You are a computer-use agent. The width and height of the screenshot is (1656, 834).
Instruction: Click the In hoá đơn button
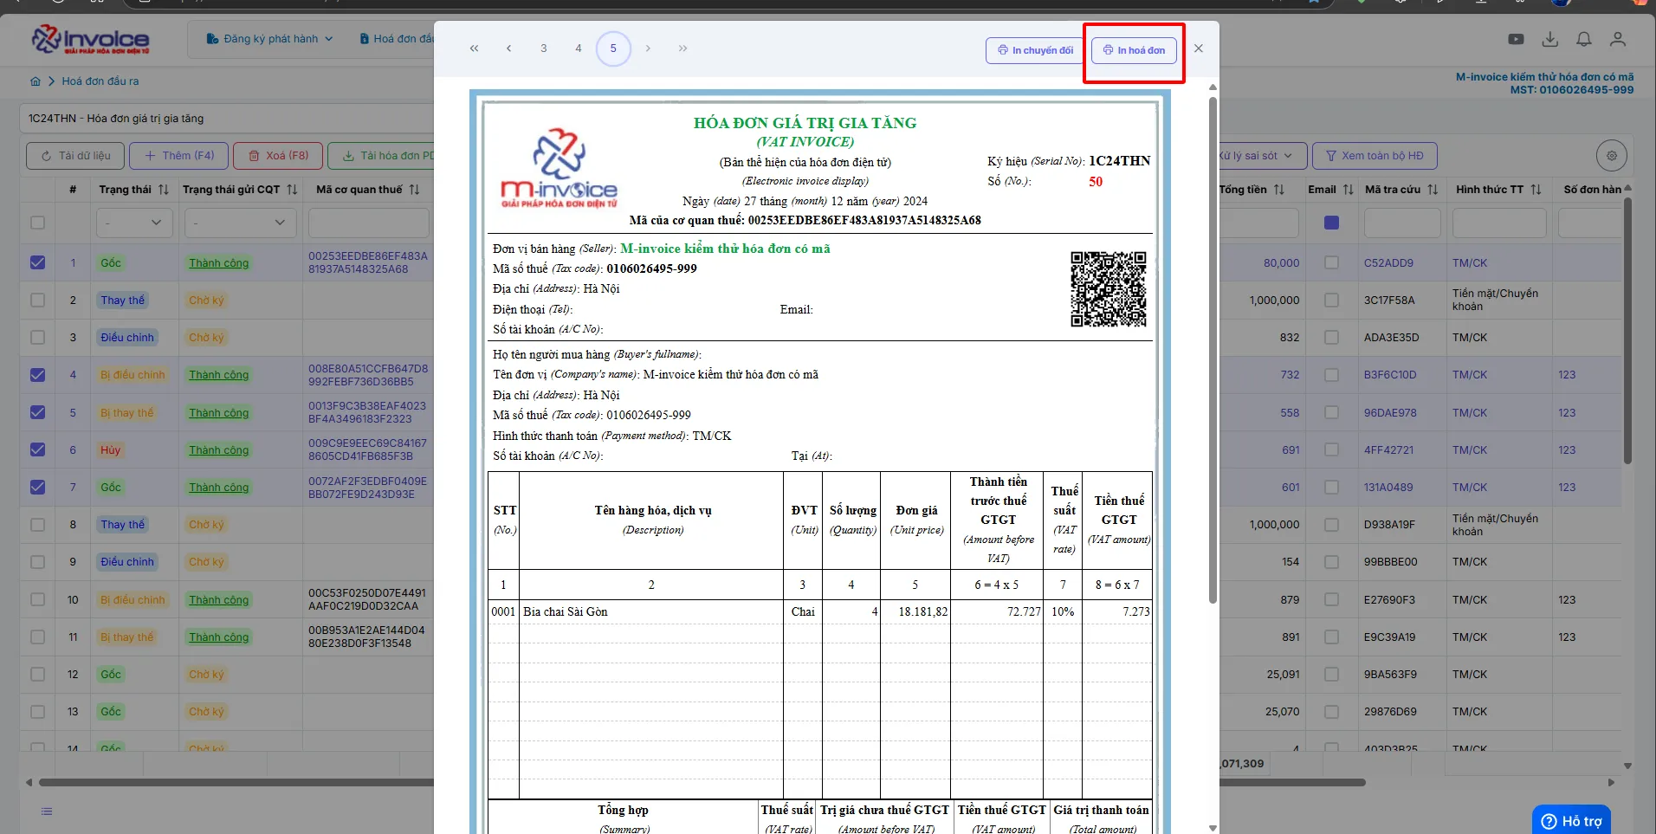pyautogui.click(x=1134, y=50)
